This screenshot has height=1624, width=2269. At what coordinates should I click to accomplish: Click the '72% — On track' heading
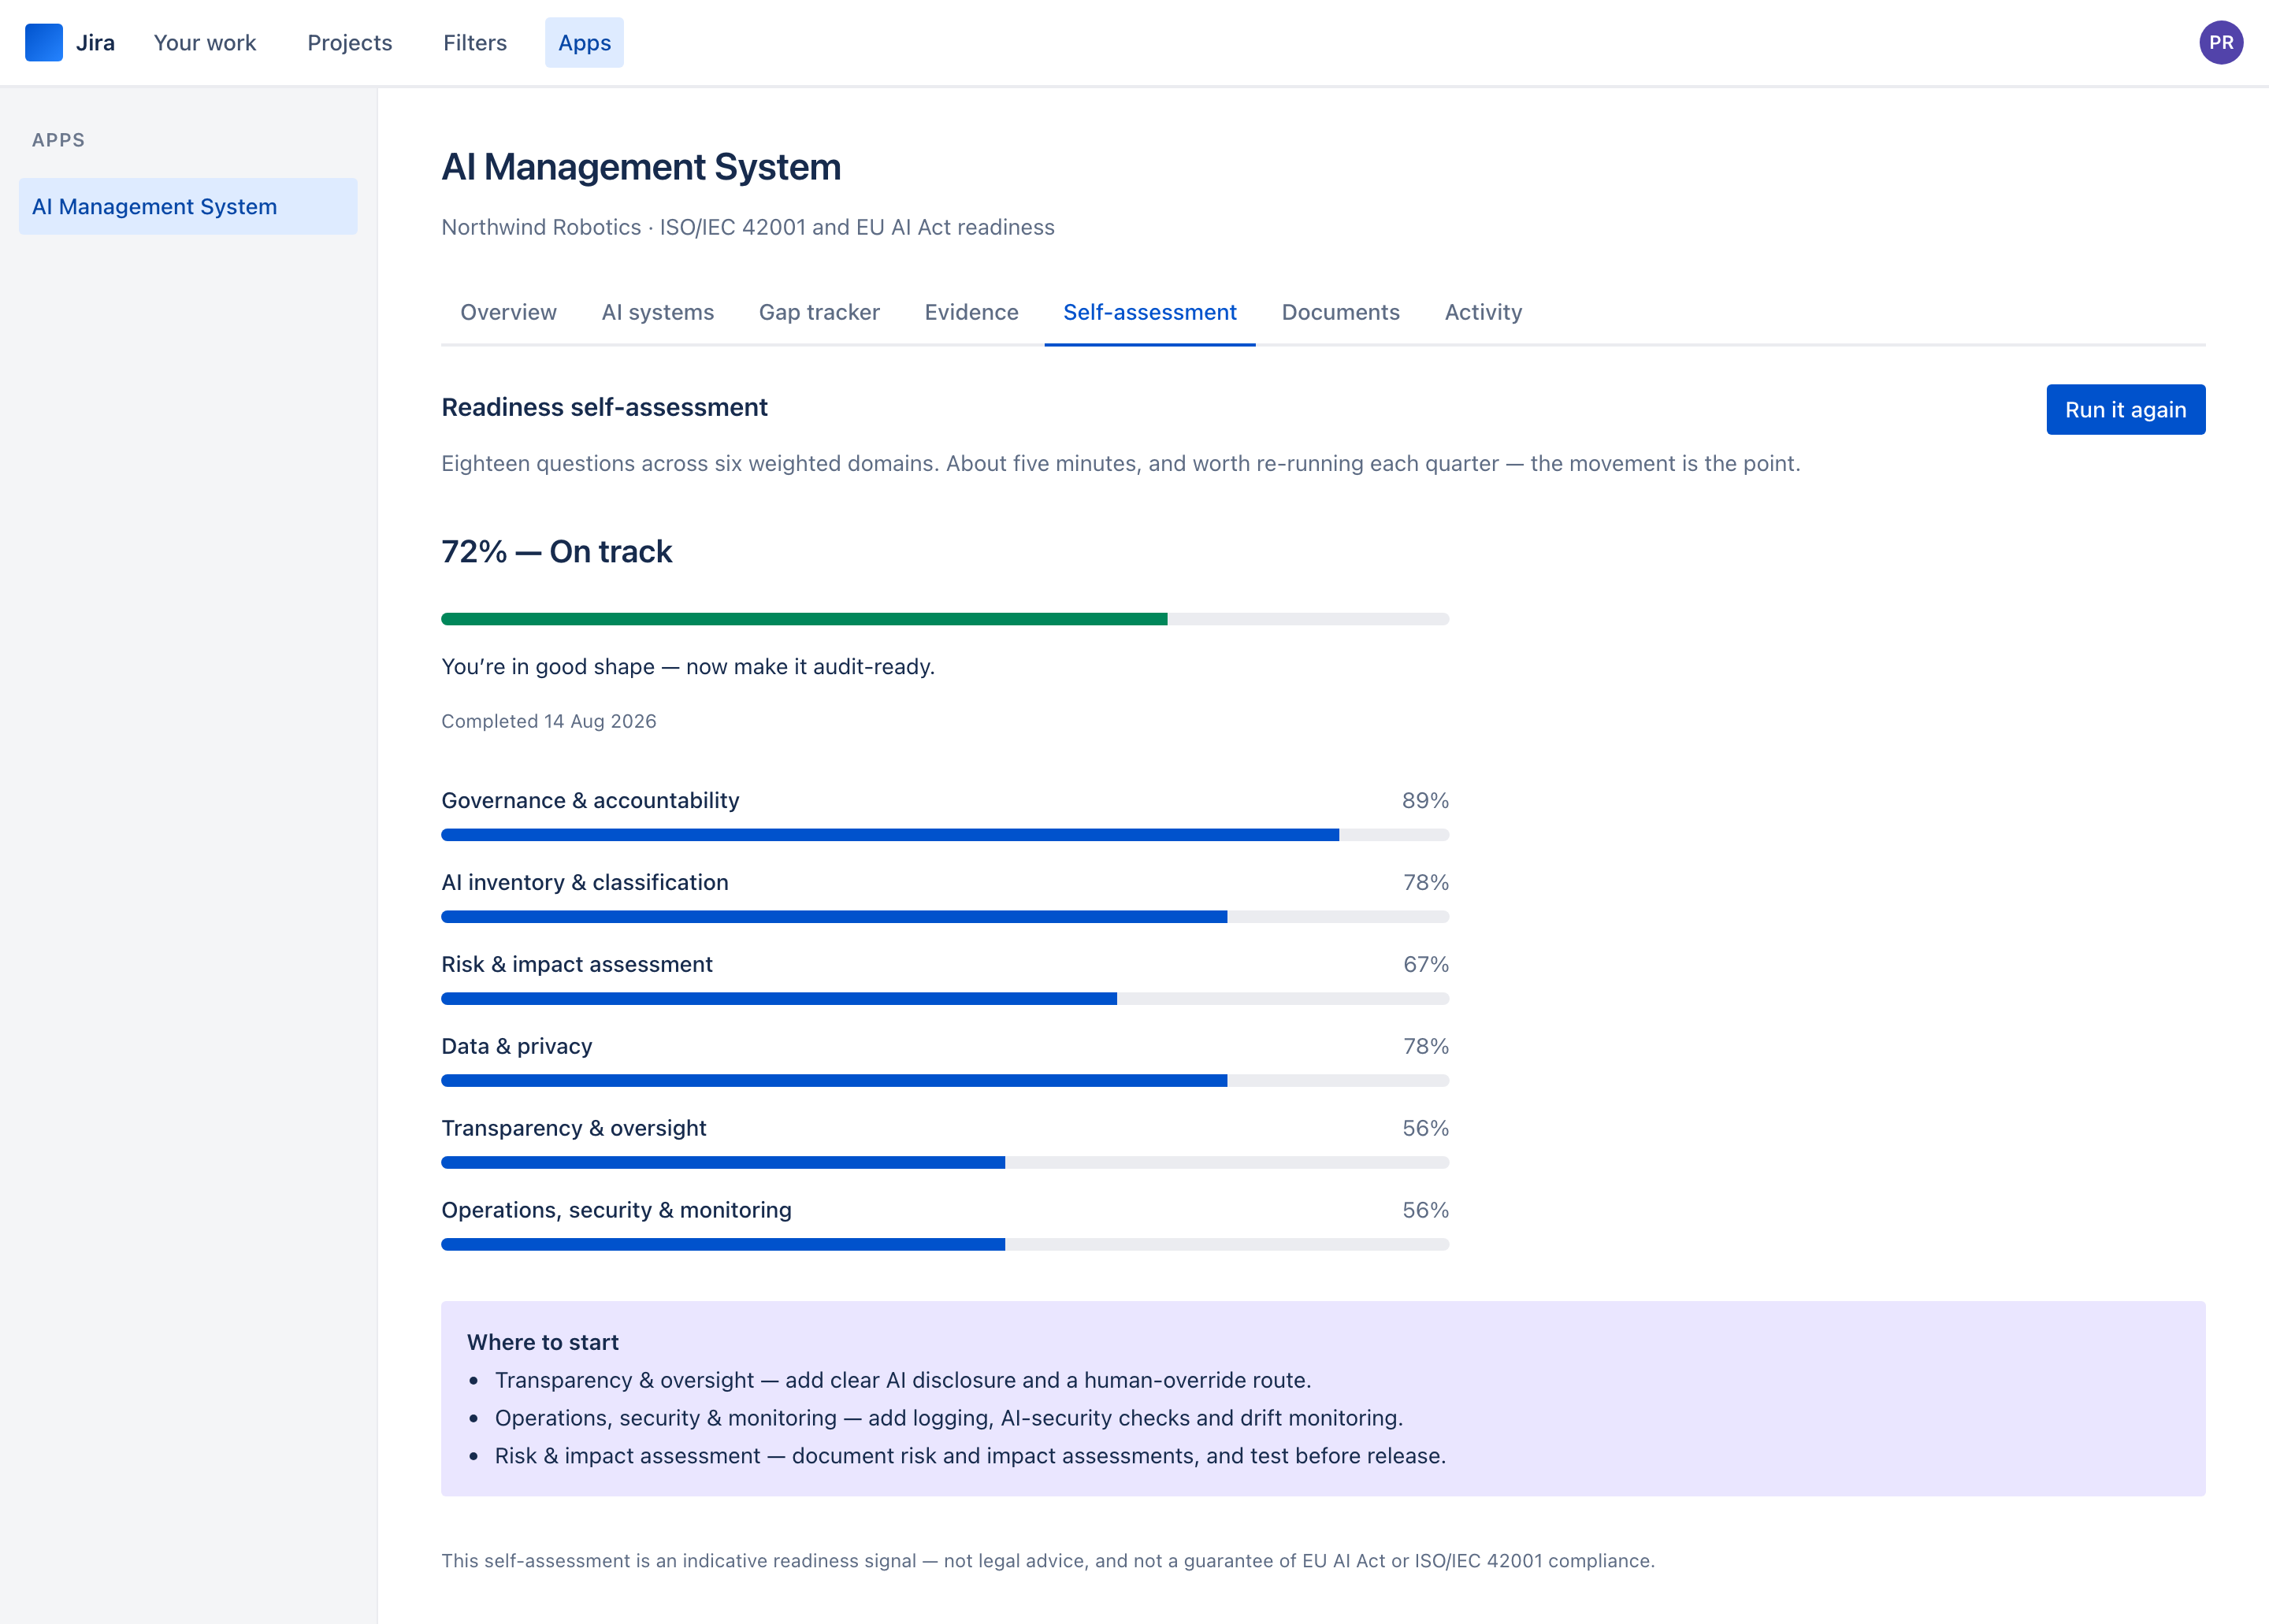556,552
